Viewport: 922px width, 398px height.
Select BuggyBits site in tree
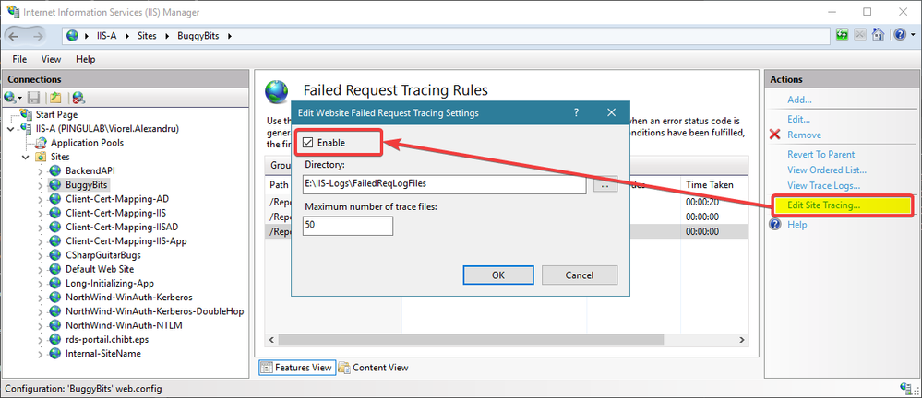pyautogui.click(x=85, y=185)
